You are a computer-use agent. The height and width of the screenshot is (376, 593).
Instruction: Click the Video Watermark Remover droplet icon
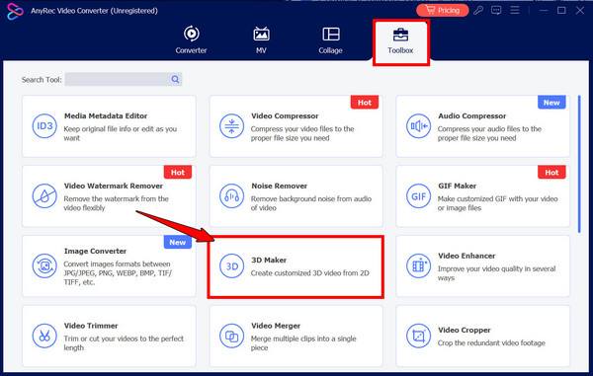(x=44, y=196)
